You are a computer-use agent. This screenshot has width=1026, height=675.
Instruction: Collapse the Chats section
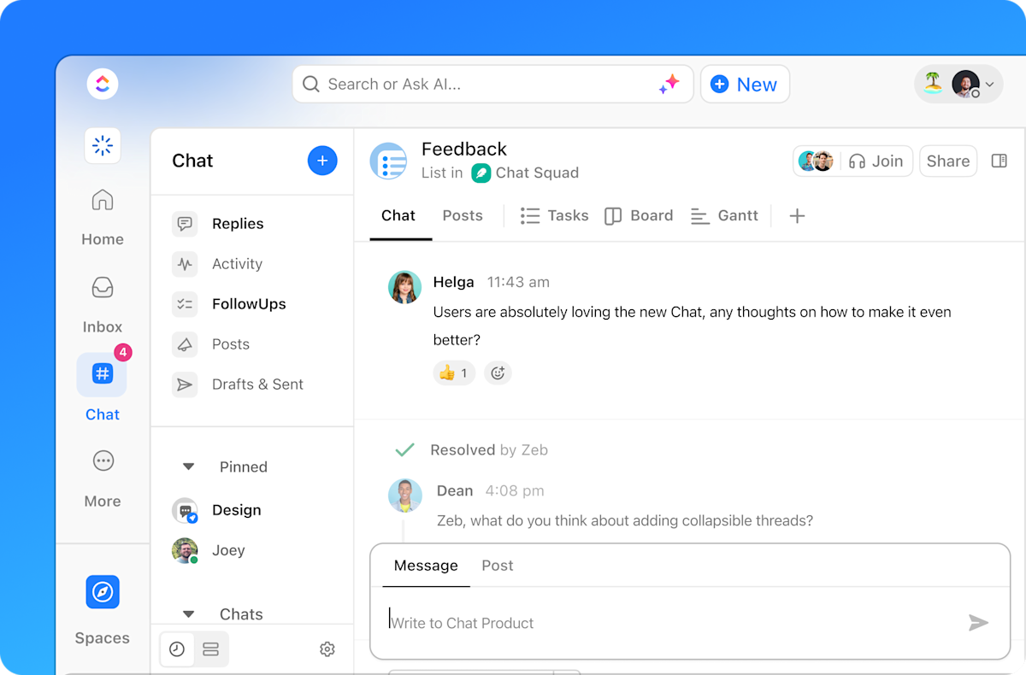click(189, 614)
